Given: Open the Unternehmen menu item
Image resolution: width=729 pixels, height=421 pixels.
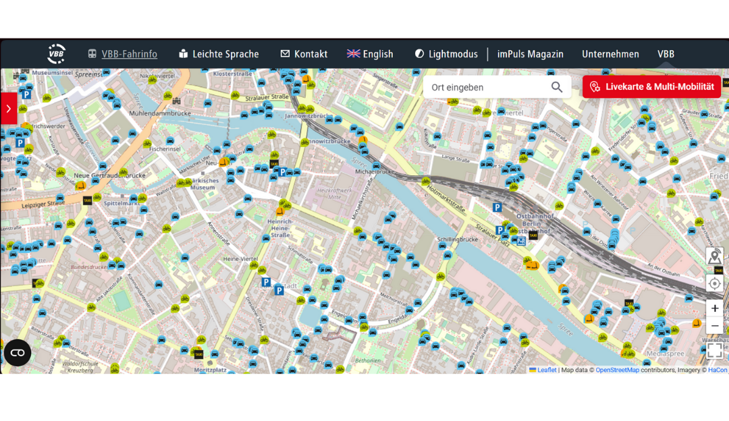Looking at the screenshot, I should click(x=610, y=54).
